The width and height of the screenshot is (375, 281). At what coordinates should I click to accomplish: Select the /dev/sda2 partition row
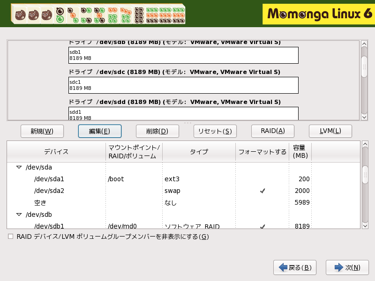pos(183,191)
